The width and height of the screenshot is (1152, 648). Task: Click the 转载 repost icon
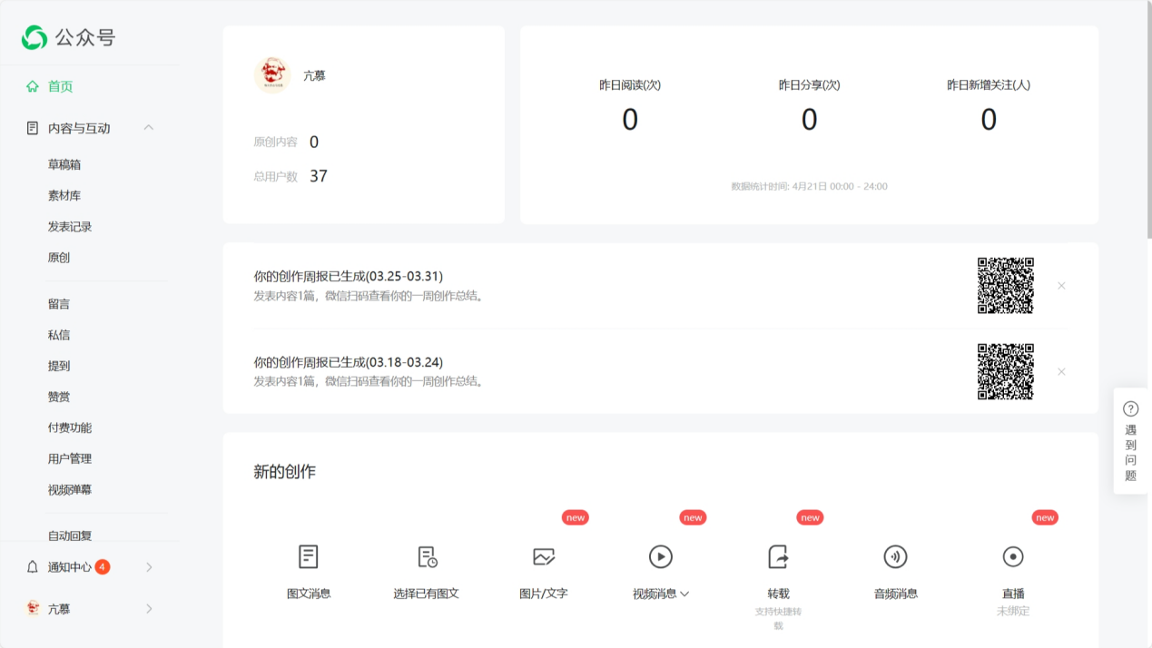(x=778, y=556)
